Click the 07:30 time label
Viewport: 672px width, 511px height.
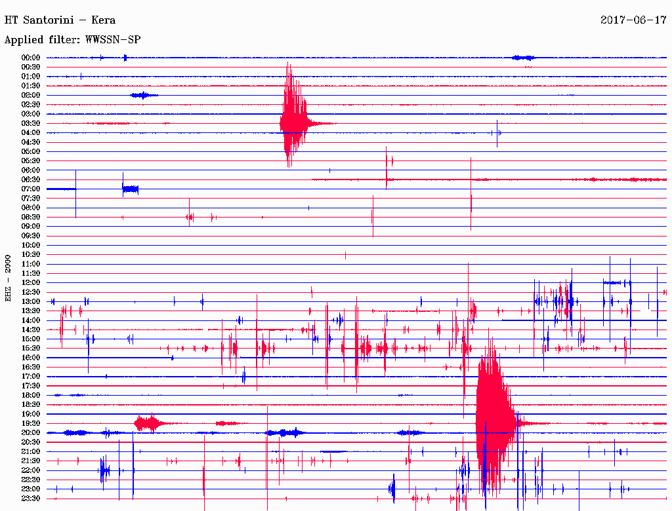(x=31, y=199)
